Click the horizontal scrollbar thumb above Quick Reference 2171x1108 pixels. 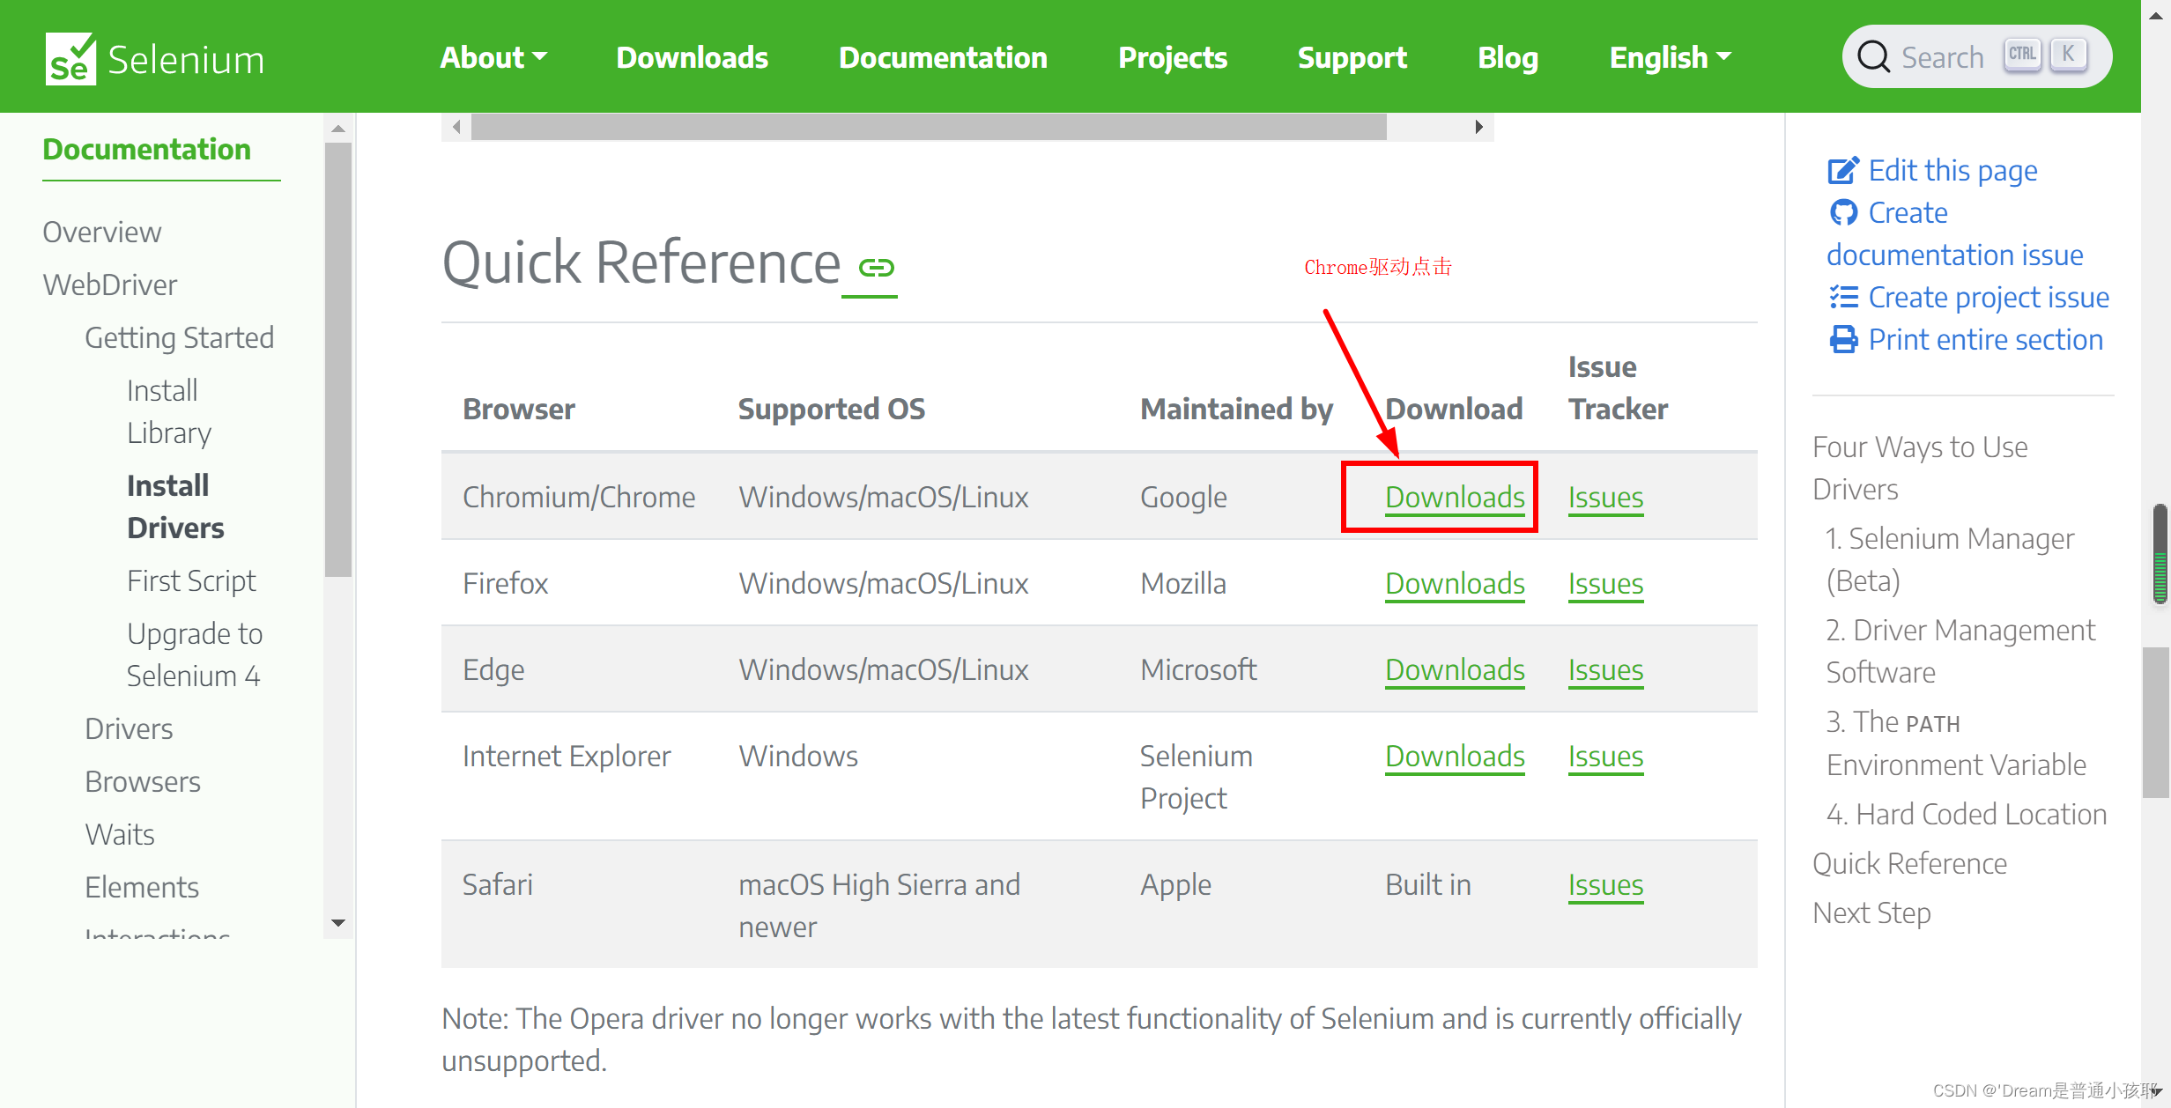tap(929, 127)
